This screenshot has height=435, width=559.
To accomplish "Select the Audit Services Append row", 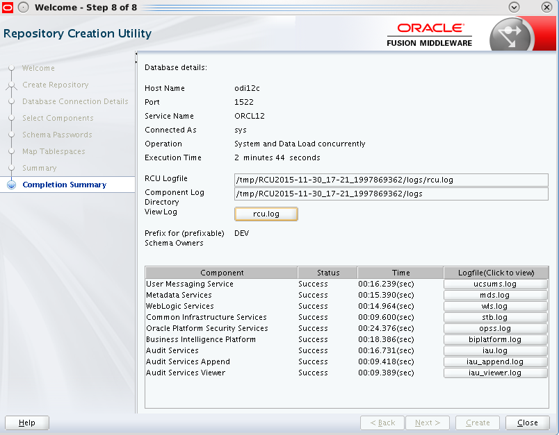I will pos(346,361).
